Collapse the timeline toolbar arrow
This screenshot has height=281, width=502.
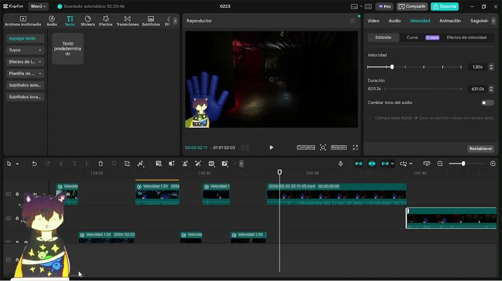point(241,164)
